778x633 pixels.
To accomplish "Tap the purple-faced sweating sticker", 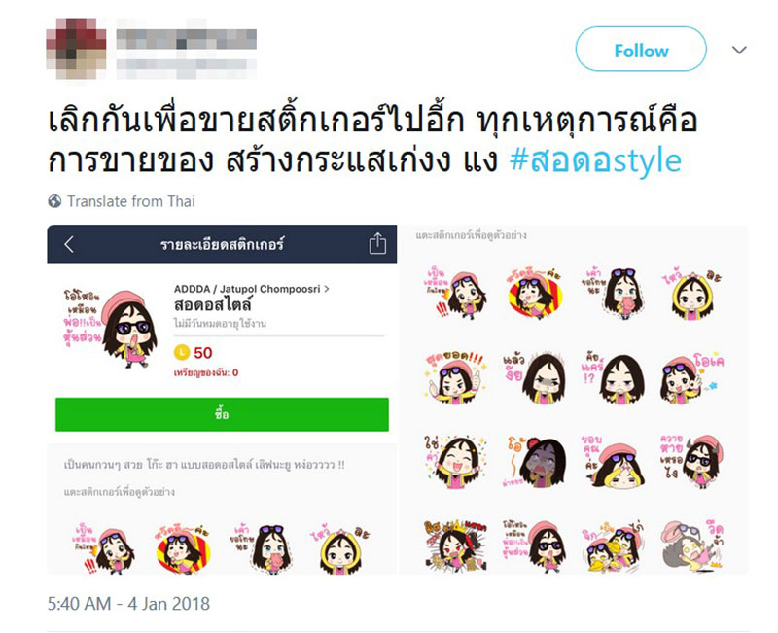I will coord(538,462).
